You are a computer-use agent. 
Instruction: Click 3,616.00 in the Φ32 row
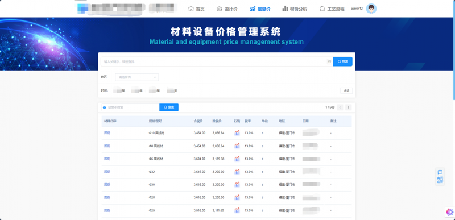click(200, 172)
